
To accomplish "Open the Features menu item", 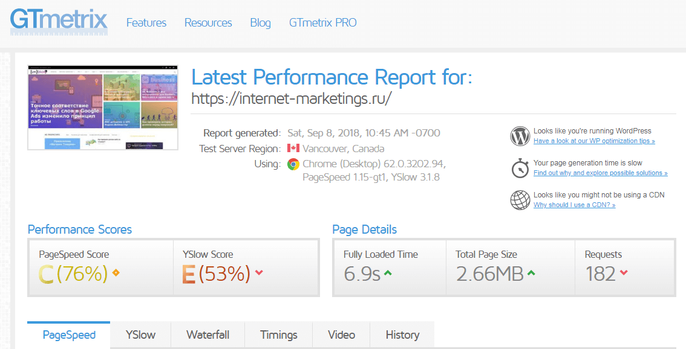I will pos(146,23).
